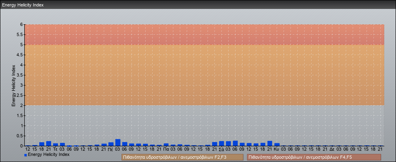Click the Πα day label on the x-axis
Image resolution: width=396 pixels, height=162 pixels.
point(166,149)
